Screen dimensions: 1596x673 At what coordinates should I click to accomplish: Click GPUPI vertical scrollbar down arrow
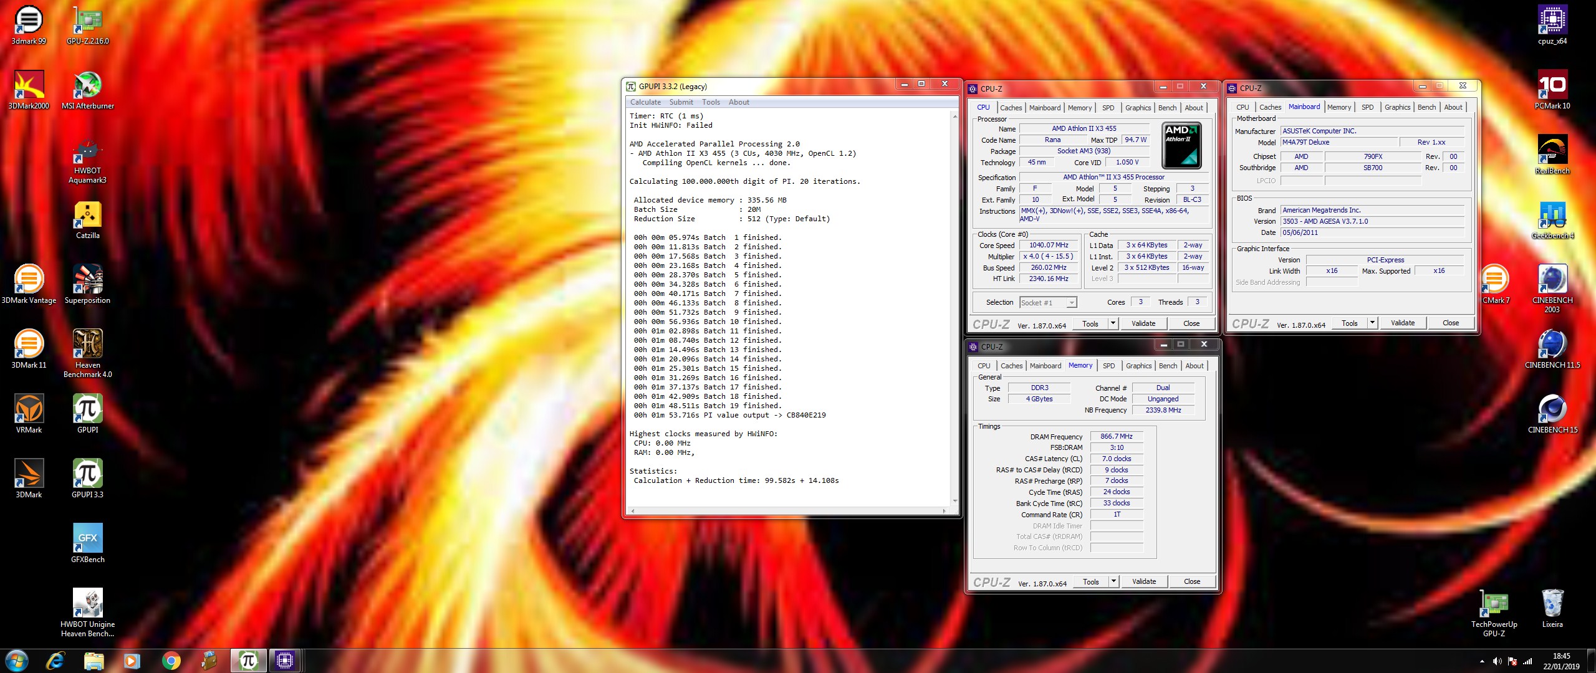click(x=954, y=501)
